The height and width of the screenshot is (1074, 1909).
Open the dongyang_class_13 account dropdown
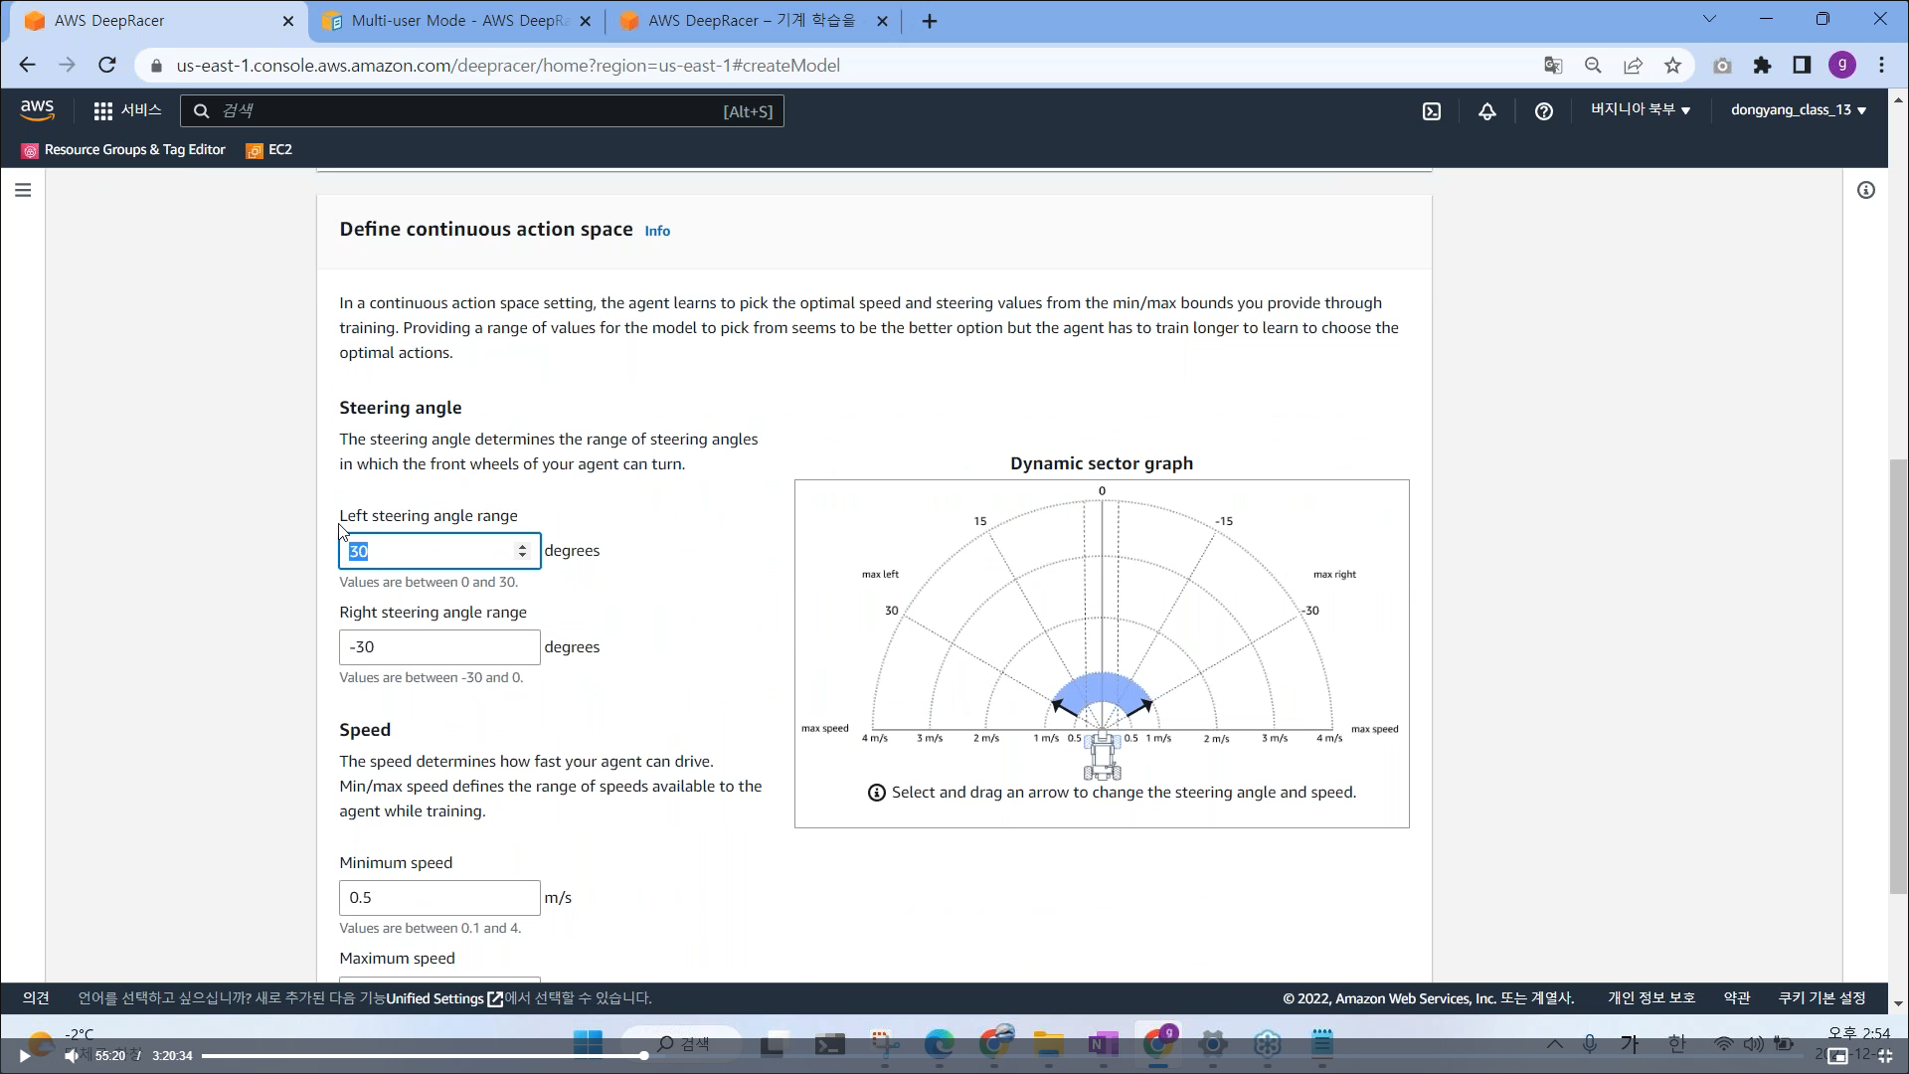(x=1798, y=110)
